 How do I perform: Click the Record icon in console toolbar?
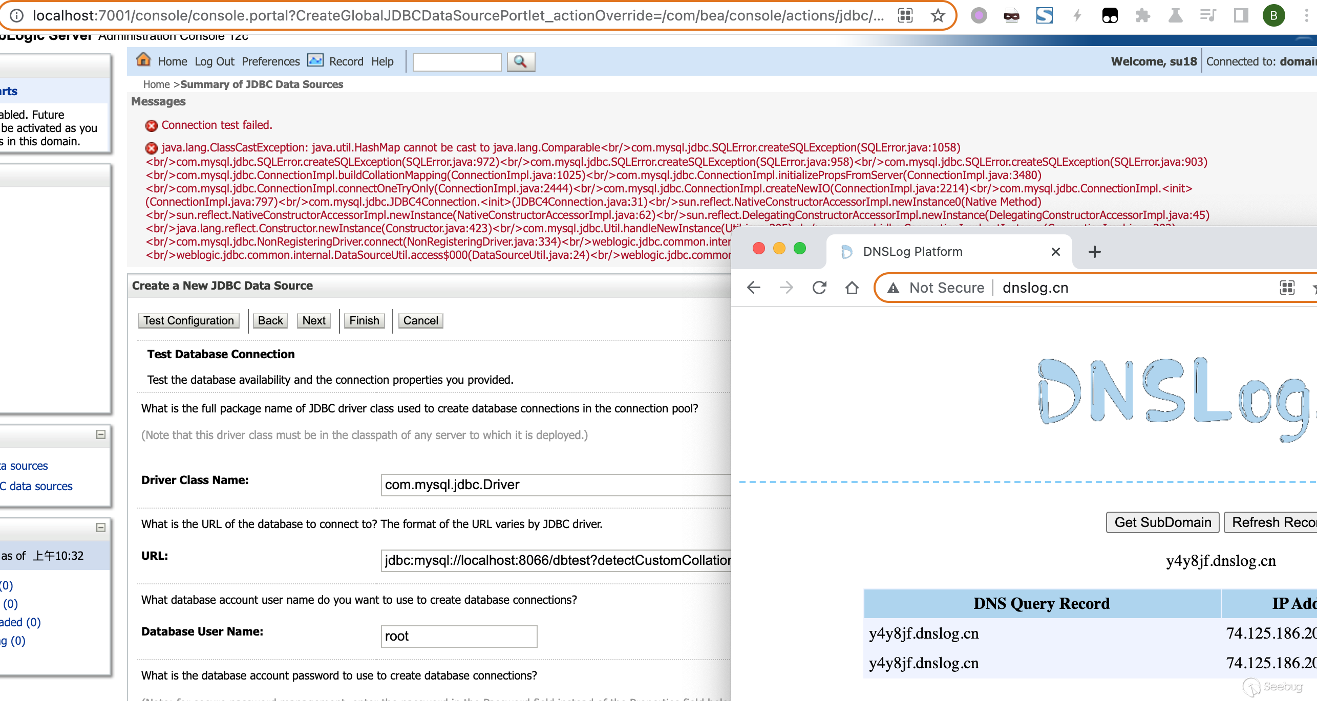pyautogui.click(x=315, y=60)
